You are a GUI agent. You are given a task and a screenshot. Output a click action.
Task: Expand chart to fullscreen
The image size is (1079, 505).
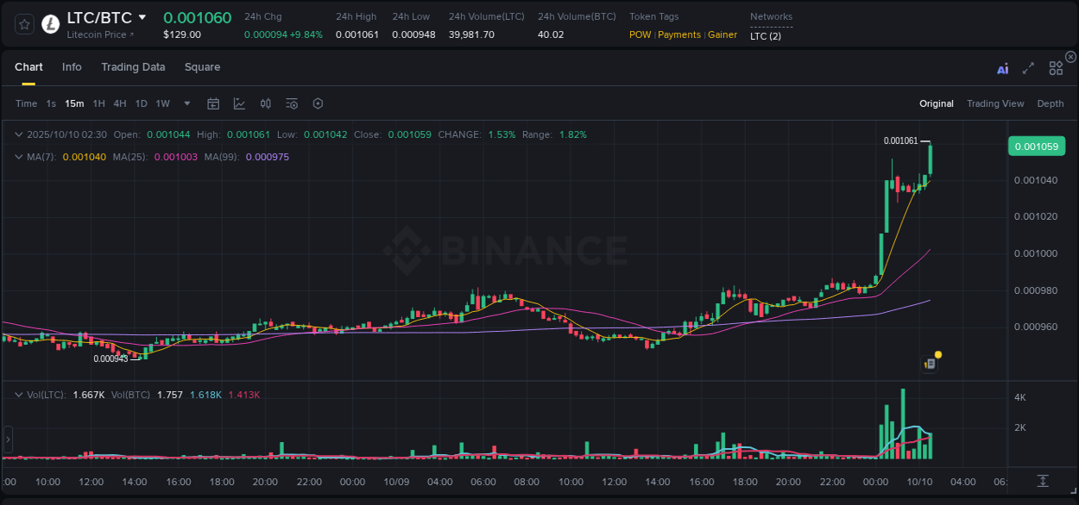click(x=1028, y=68)
